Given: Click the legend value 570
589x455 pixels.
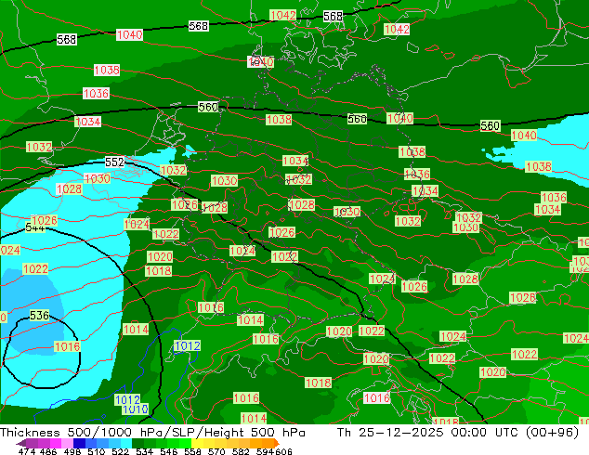Looking at the screenshot, I should (x=216, y=451).
